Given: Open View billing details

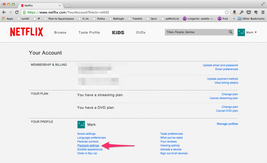Looking at the screenshot, I should (x=226, y=83).
